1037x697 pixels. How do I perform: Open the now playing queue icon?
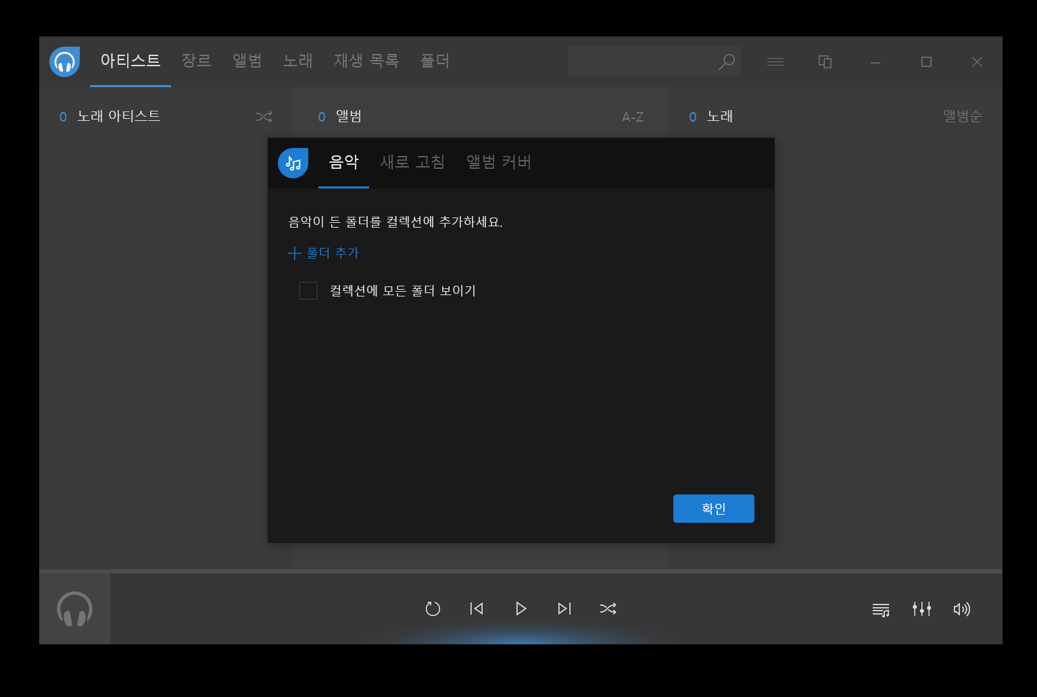point(881,610)
